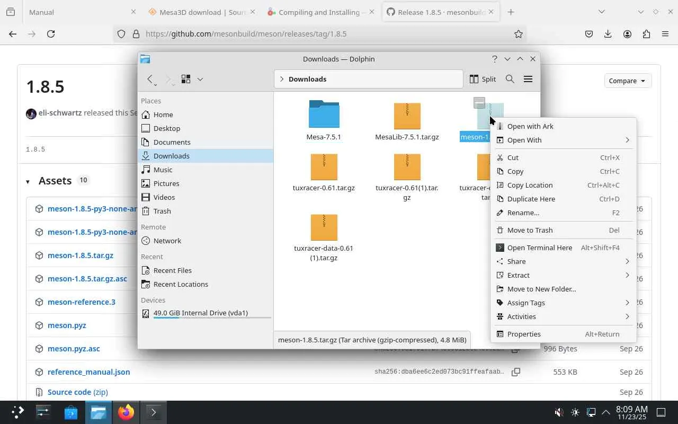Screen dimensions: 678x424
Task: Select the Mesa-7.5.1 folder icon
Action: click(324, 114)
